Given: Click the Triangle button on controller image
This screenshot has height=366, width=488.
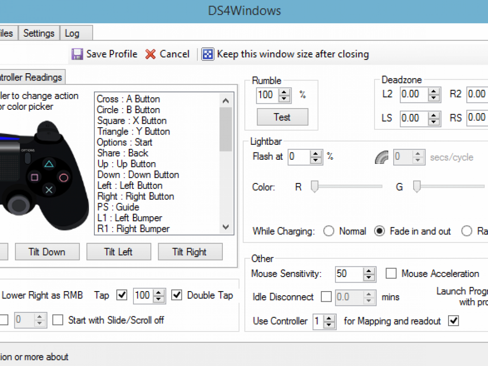Looking at the screenshot, I should [49, 164].
